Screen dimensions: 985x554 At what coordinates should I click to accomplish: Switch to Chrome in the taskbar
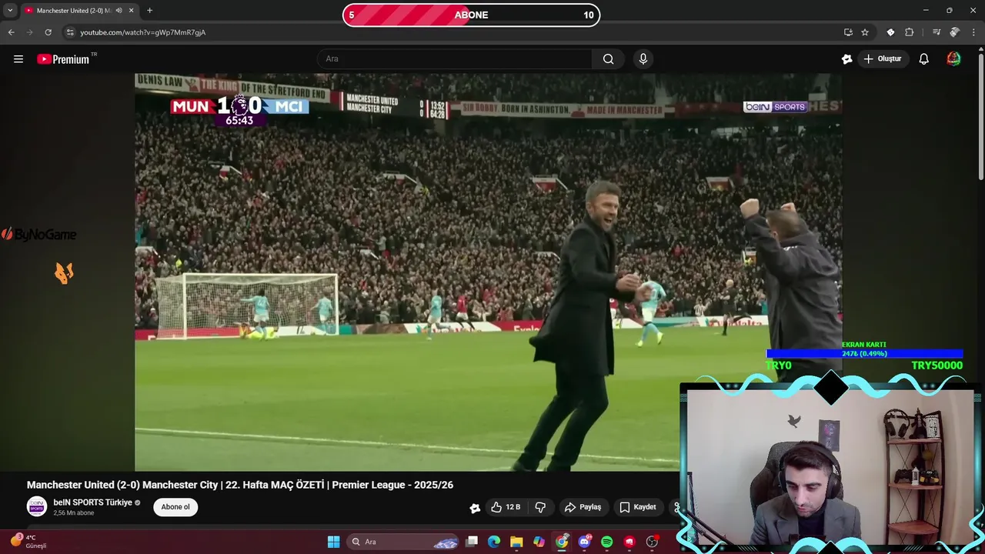pos(562,542)
